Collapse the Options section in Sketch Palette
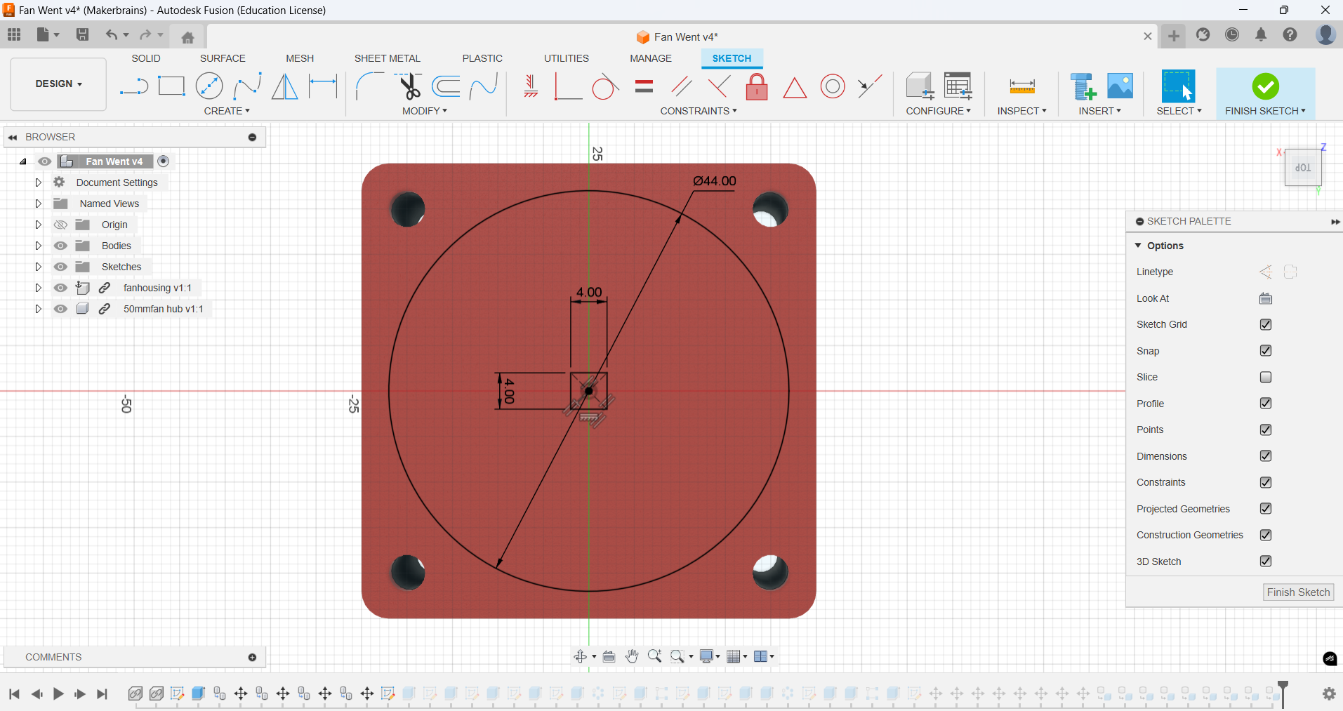This screenshot has width=1343, height=711. point(1139,246)
